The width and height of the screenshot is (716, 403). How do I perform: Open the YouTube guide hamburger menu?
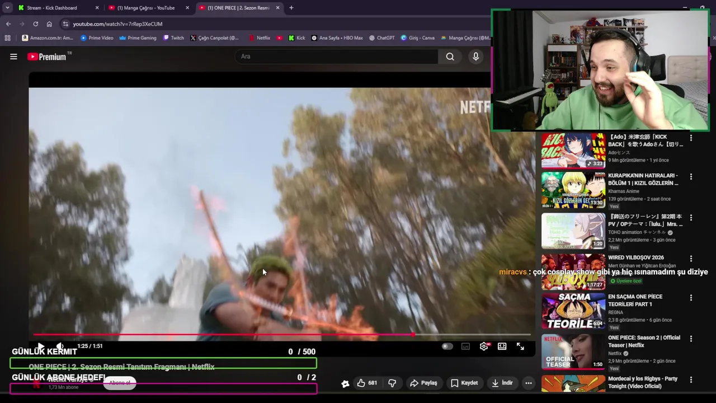click(x=13, y=57)
